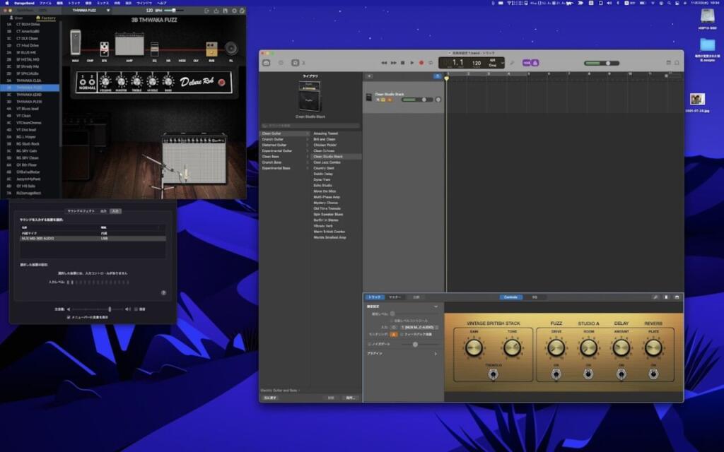Screen dimensions: 724x452
Task: Select the IR speaker block
Action: (231, 48)
